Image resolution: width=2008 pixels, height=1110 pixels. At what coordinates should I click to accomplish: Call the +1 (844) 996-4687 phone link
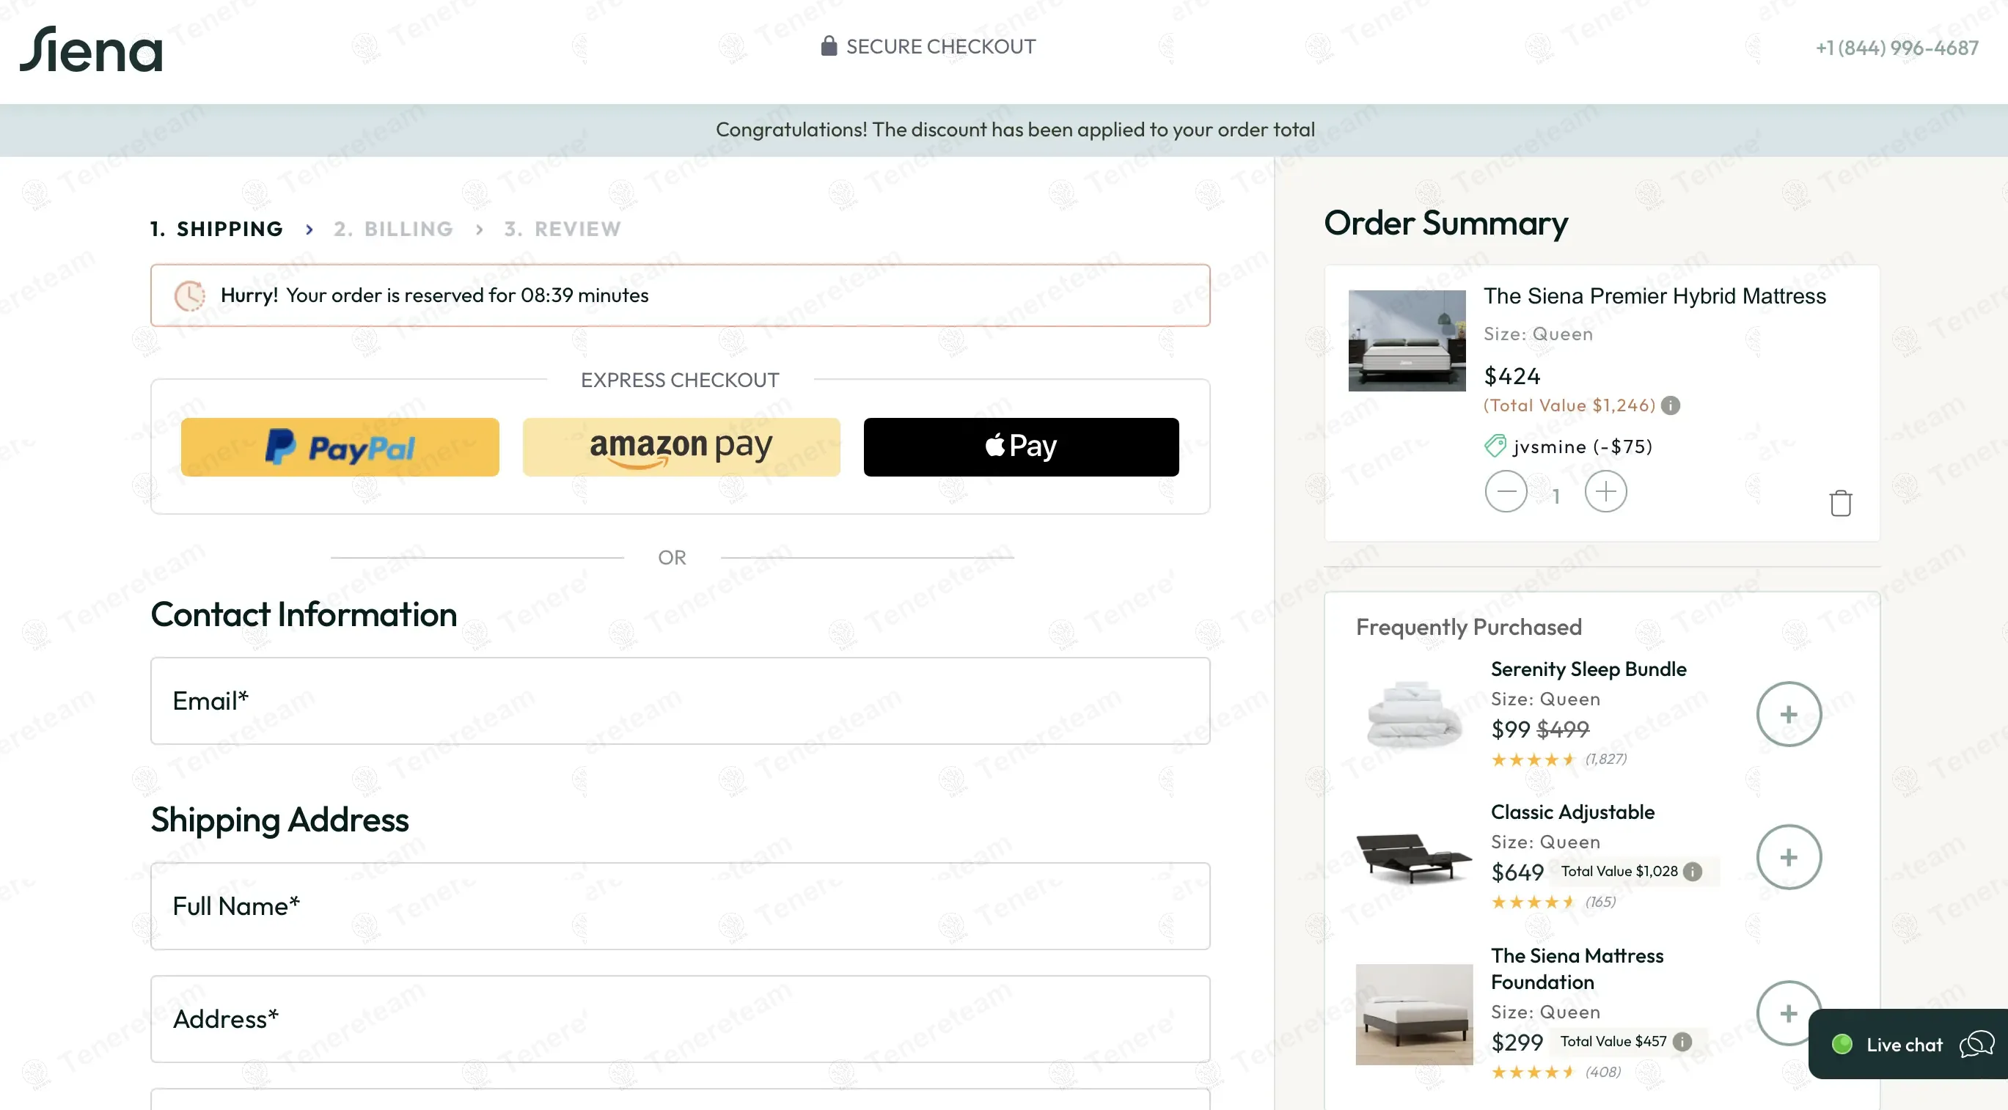point(1897,48)
